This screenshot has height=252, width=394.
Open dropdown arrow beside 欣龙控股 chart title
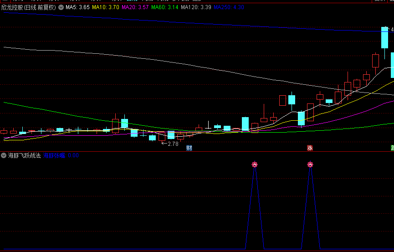click(61, 8)
